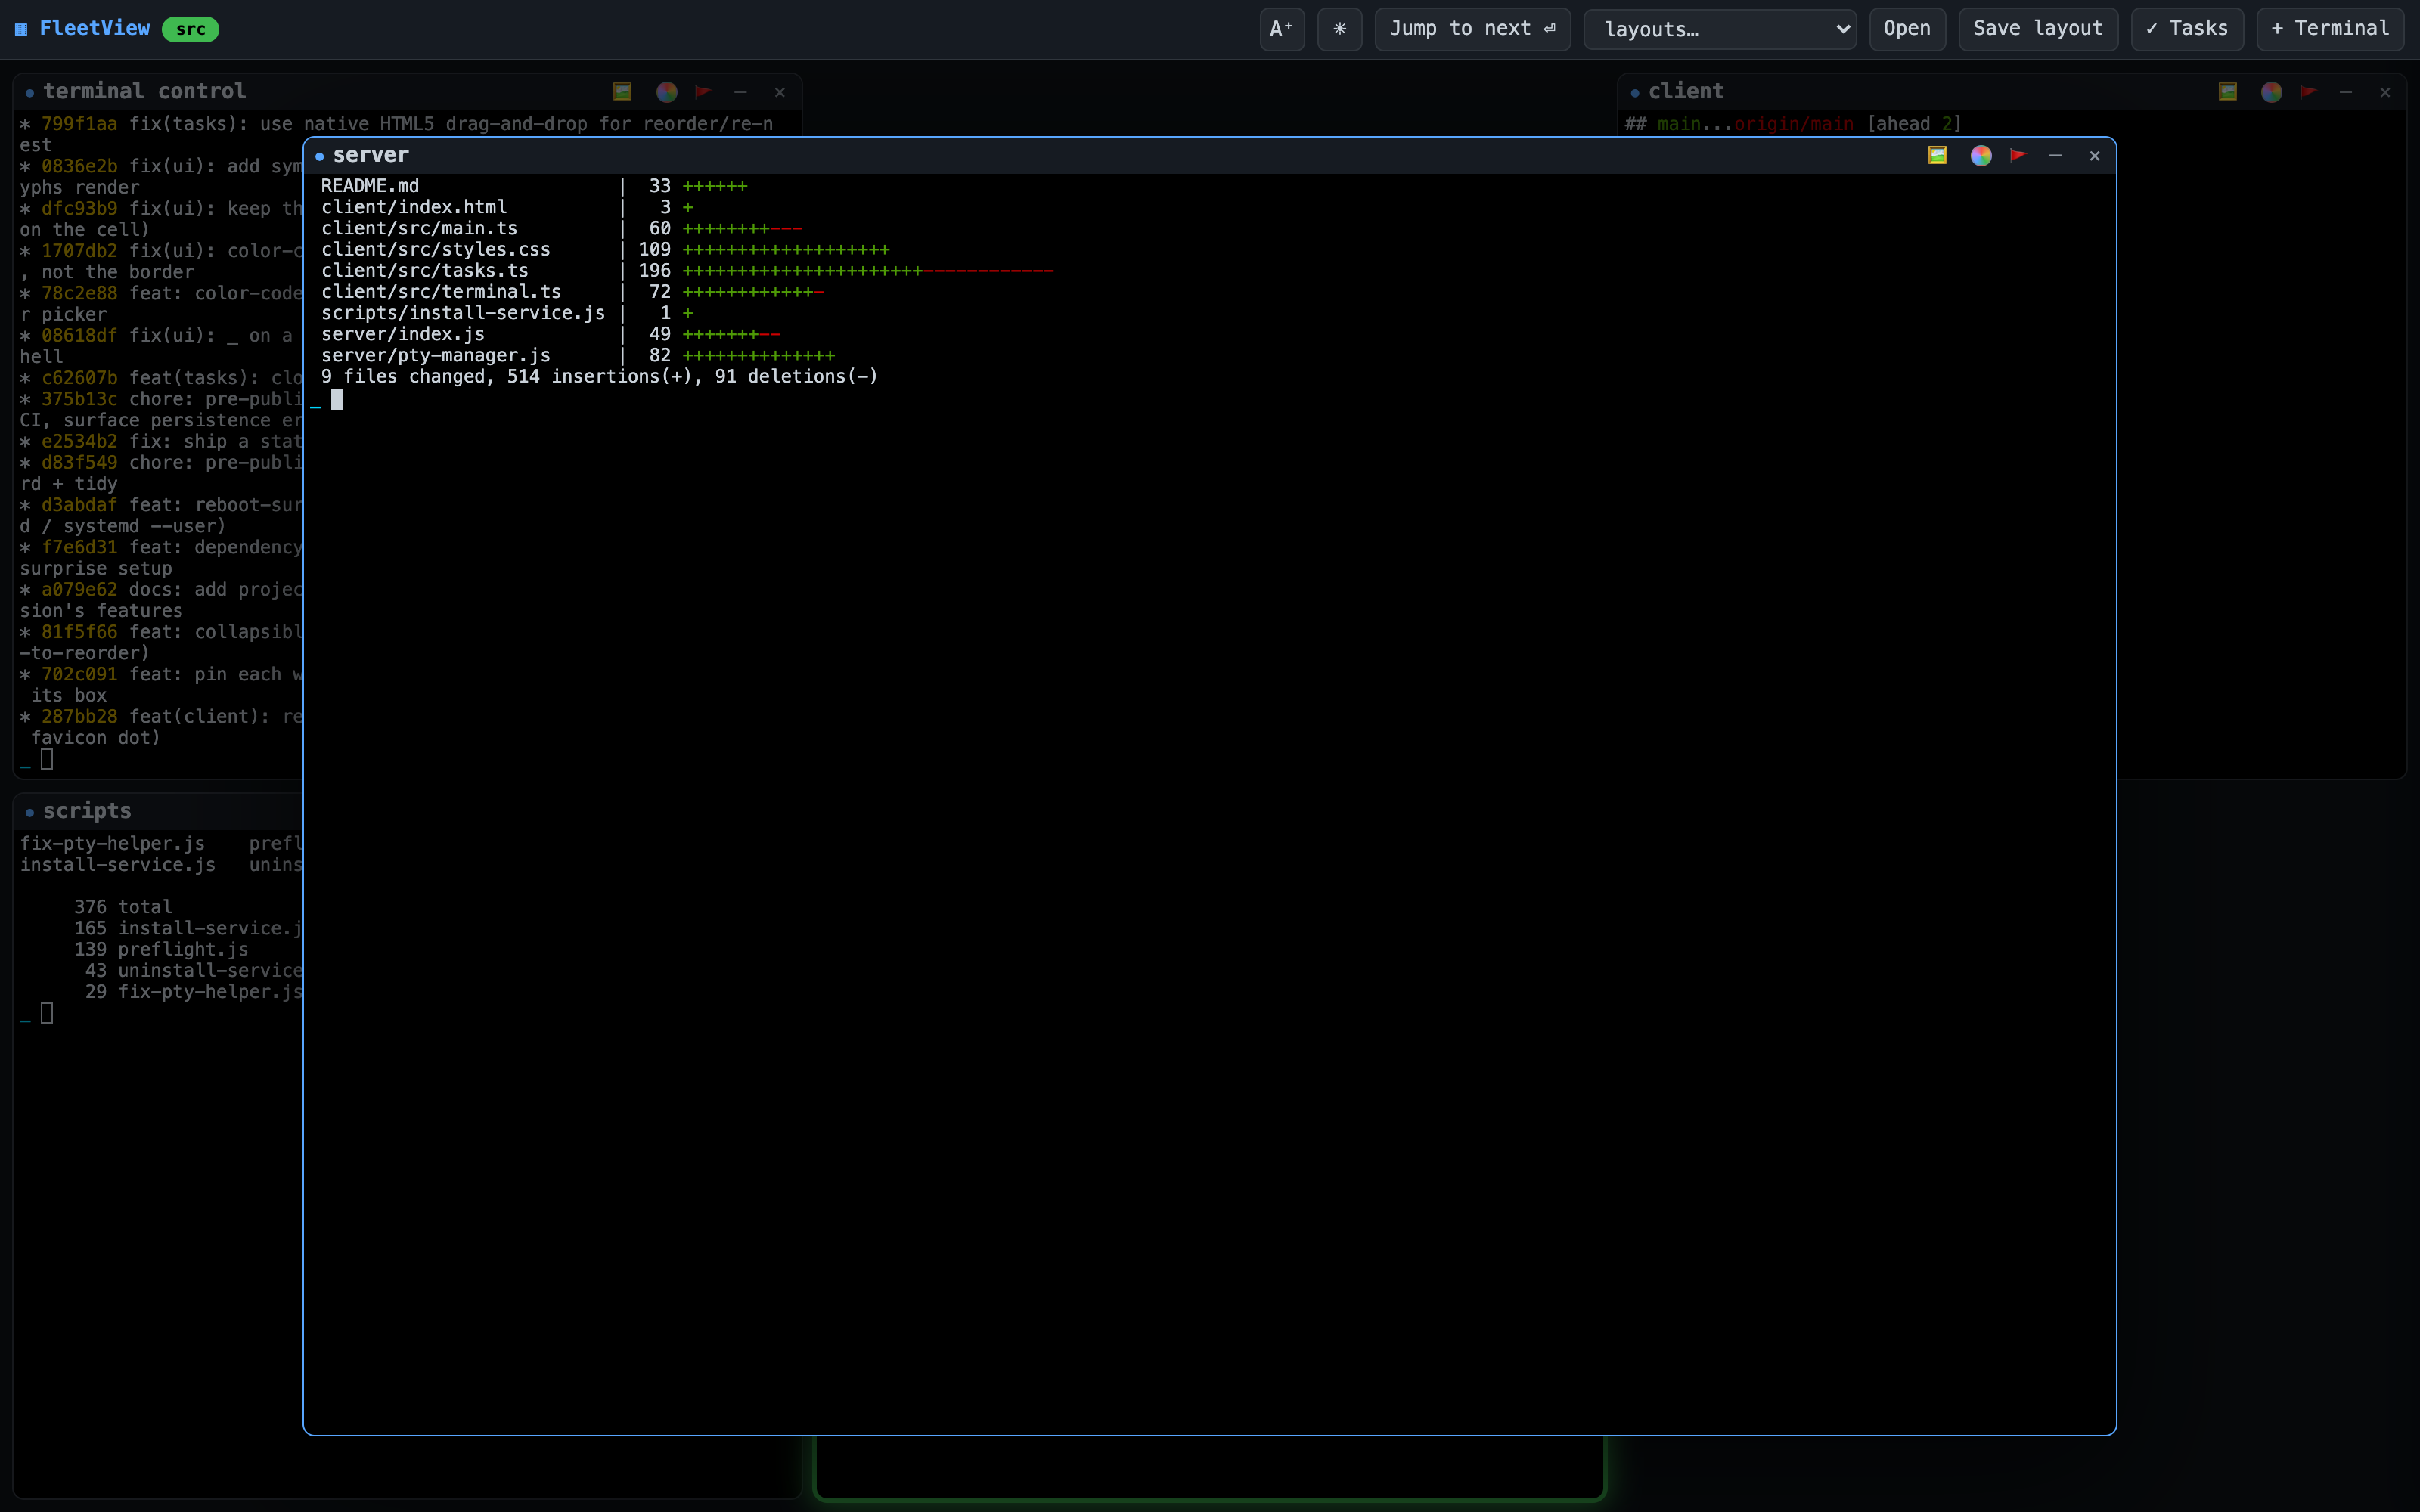This screenshot has height=1512, width=2420.
Task: Click Save layout button
Action: coord(2037,29)
